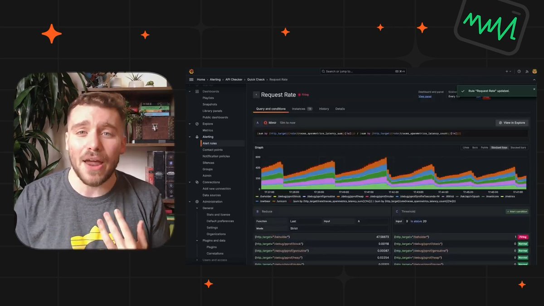Switch to the History tab
Viewport: 544px width, 306px height.
(324, 109)
